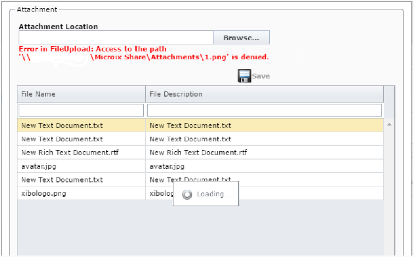Focus the Attachment Location text field

[x=116, y=38]
